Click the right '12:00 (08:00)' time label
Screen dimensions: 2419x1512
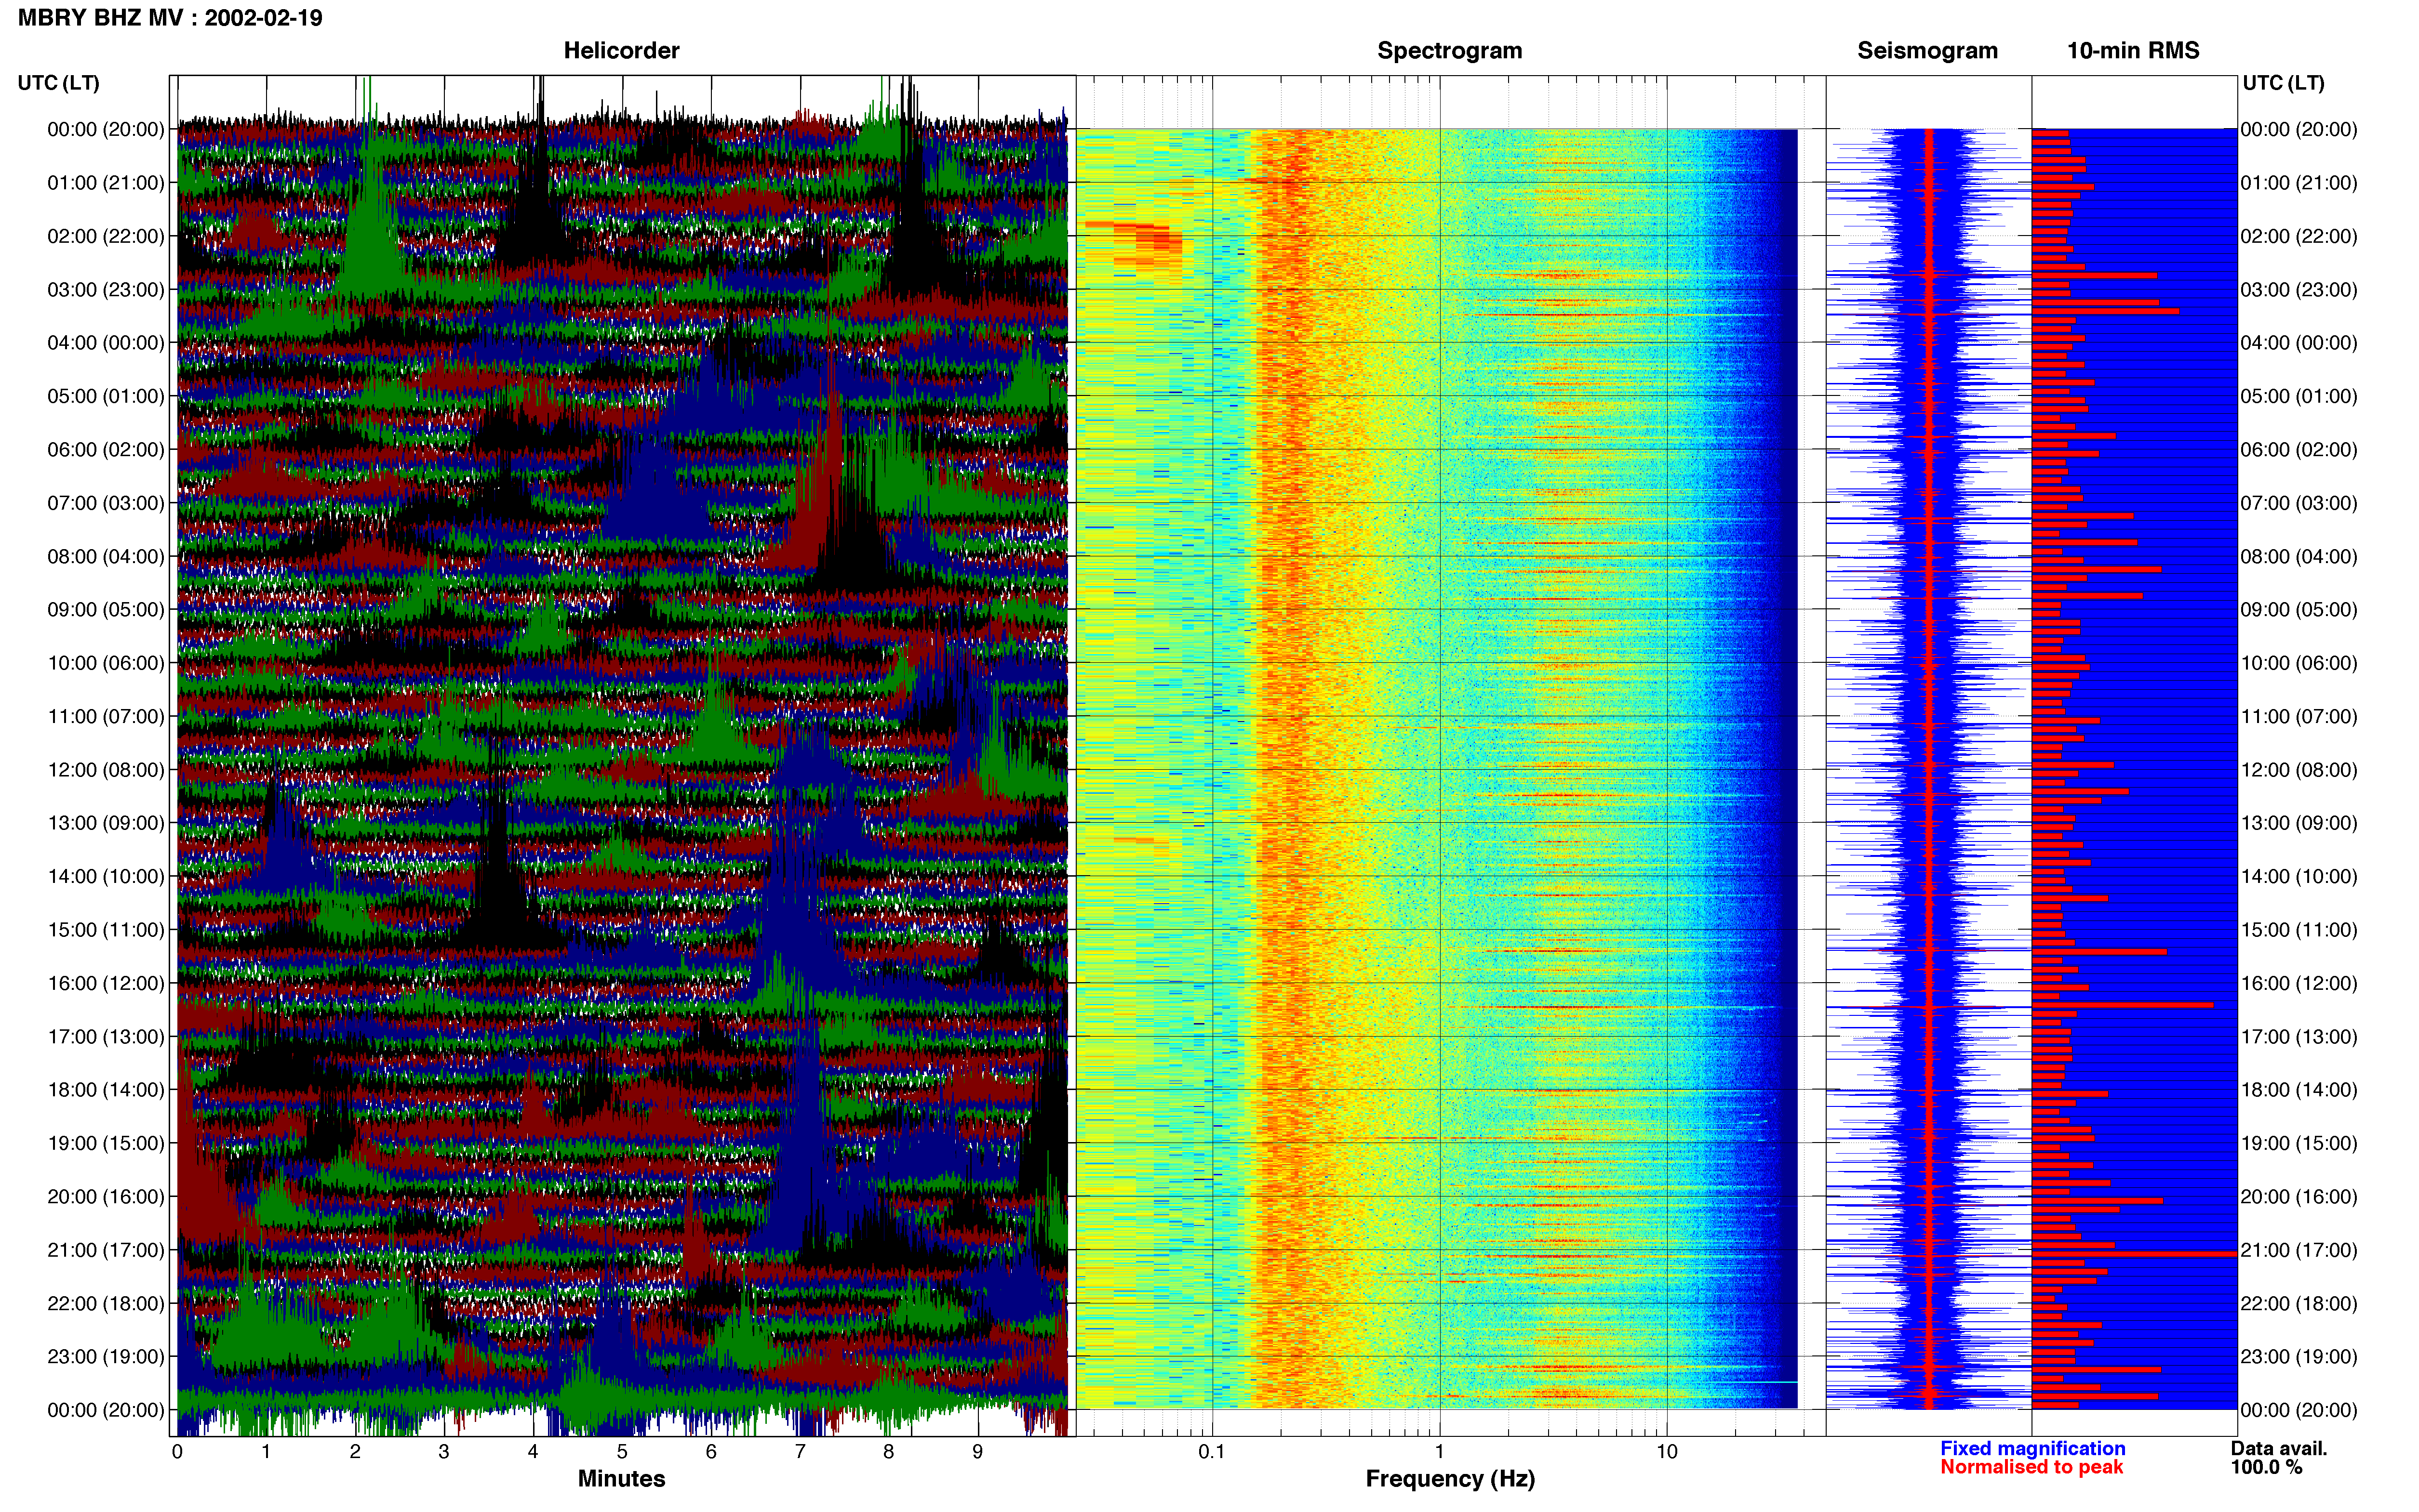2299,770
